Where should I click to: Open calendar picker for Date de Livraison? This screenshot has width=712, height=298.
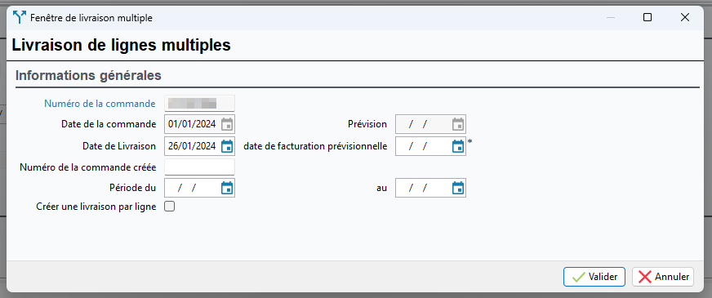coord(227,146)
